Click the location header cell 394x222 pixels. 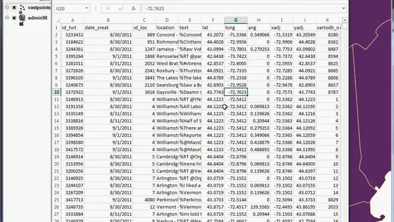pyautogui.click(x=167, y=28)
